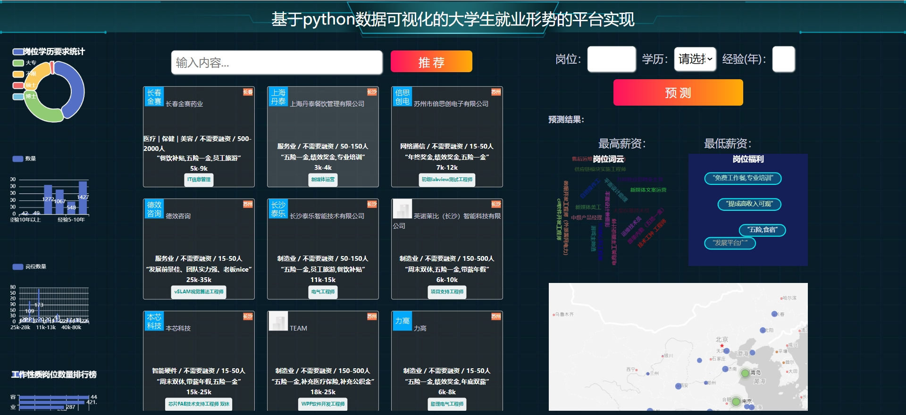
Task: Click the 苏州 city badge on TEAM card
Action: 372,316
